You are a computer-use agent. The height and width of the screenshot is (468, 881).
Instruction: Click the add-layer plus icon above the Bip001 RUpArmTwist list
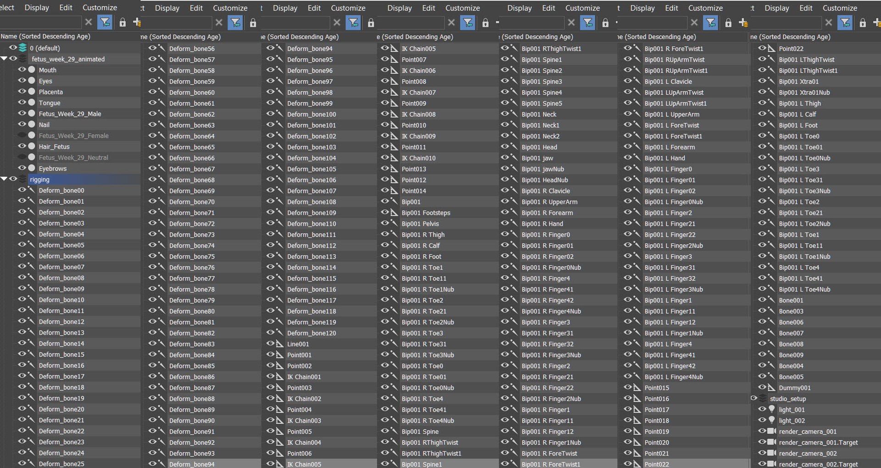[743, 22]
